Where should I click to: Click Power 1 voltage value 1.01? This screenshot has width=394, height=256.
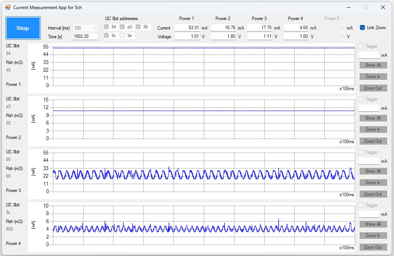(x=187, y=36)
